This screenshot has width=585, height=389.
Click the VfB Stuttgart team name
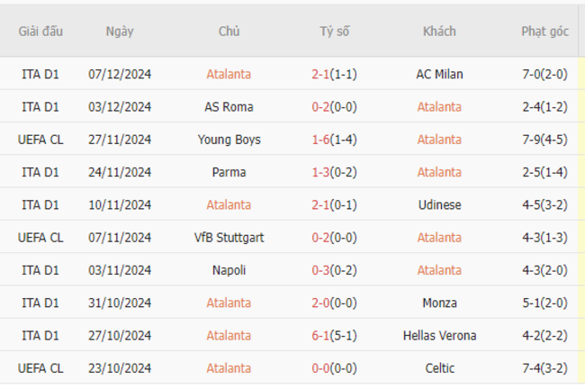(229, 238)
